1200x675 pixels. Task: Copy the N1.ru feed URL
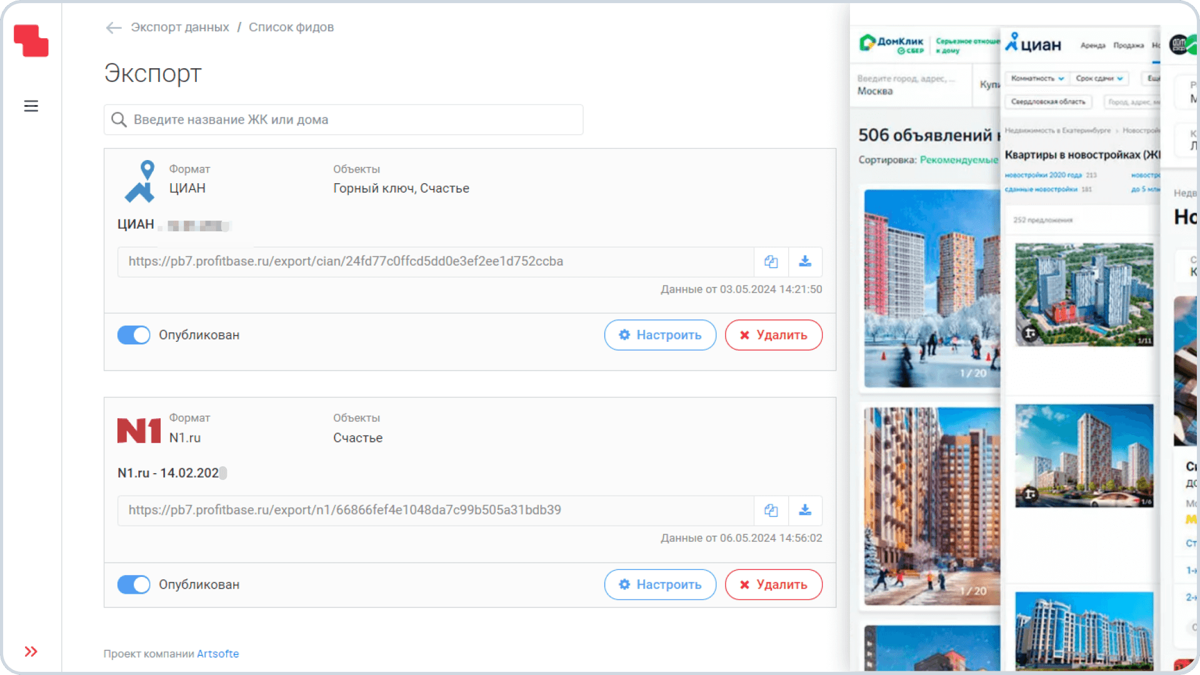pos(771,511)
